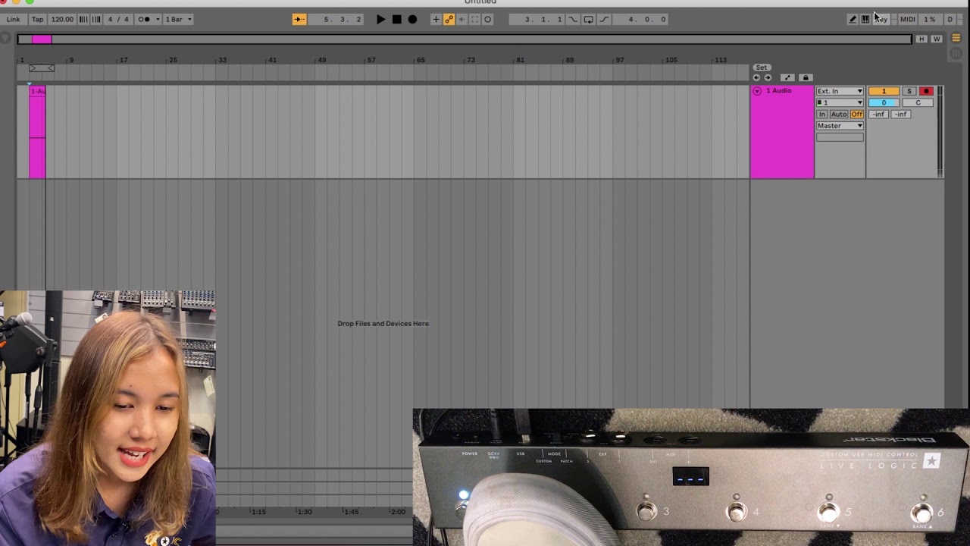Screen dimensions: 970x546
Task: Click the Tap tempo button
Action: (37, 19)
